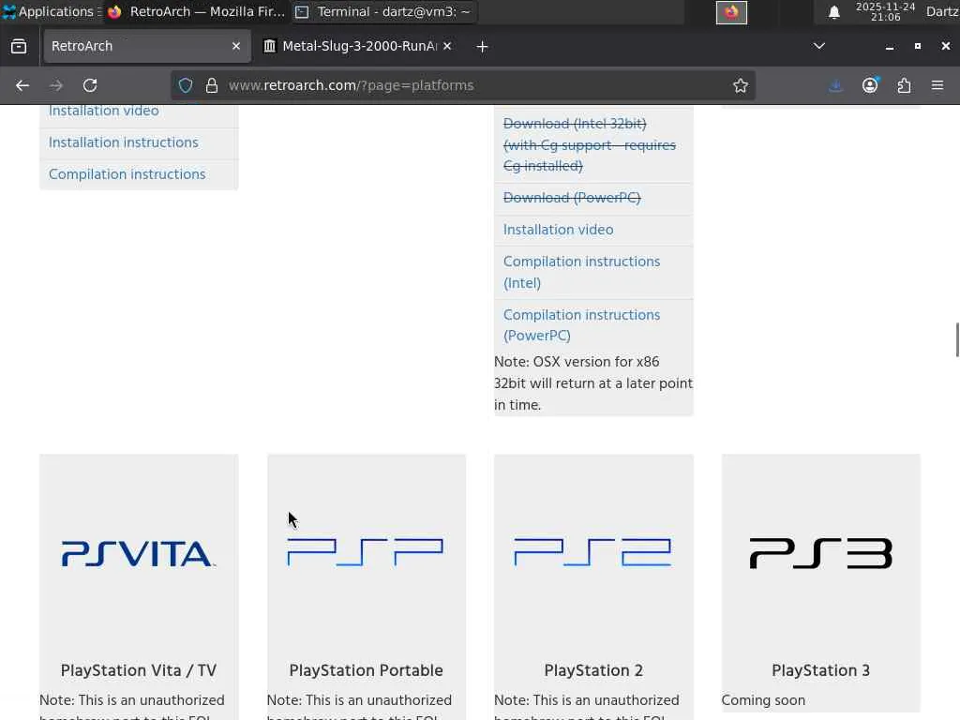Click the Firefox tray icon in the panel

(731, 12)
